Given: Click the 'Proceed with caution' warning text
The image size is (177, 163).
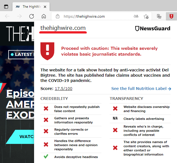Looking at the screenshot, I should 109,51.
